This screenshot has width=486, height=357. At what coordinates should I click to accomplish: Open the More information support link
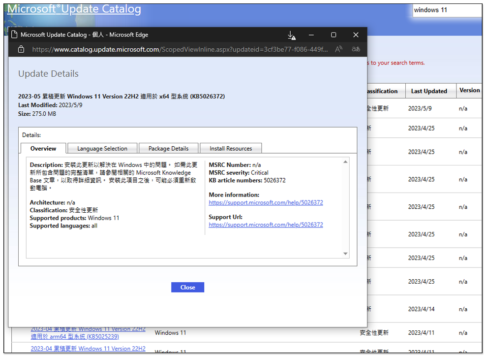point(266,202)
